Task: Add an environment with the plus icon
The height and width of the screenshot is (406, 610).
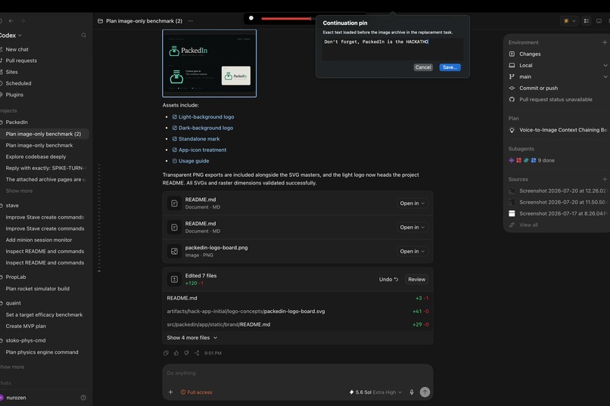Action: click(x=605, y=42)
